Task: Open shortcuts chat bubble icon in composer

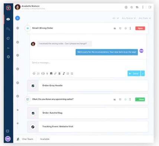Action: click(38, 73)
